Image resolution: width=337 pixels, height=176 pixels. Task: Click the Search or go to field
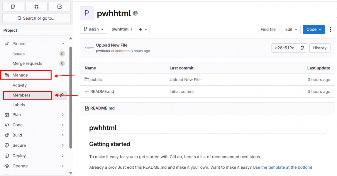click(36, 18)
